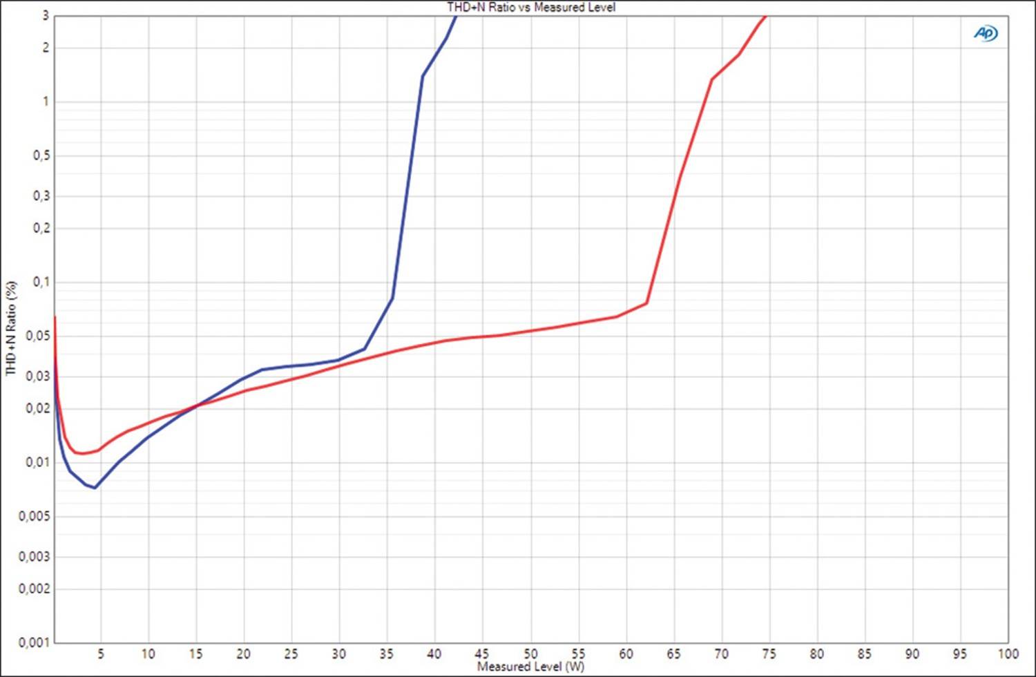
Task: Click the blue curve's sharp peak near 39 W
Action: click(x=423, y=76)
